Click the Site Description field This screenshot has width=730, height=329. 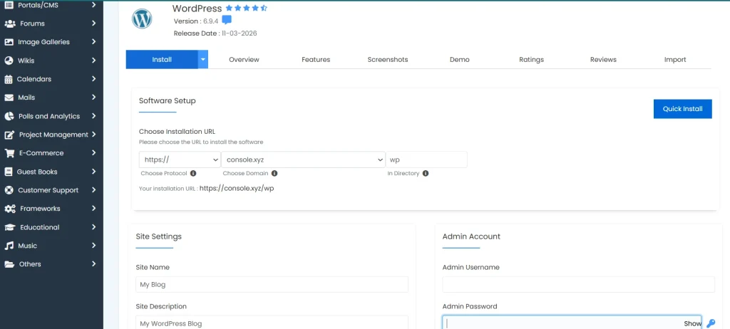[x=272, y=323]
